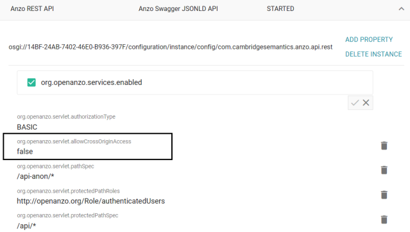The width and height of the screenshot is (410, 232).
Task: Cancel edit with the X icon
Action: pos(366,103)
